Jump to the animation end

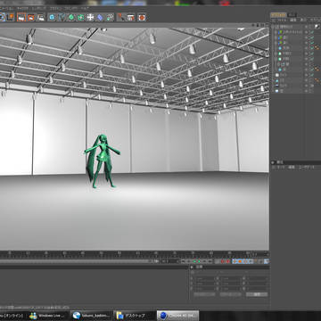tap(210, 261)
